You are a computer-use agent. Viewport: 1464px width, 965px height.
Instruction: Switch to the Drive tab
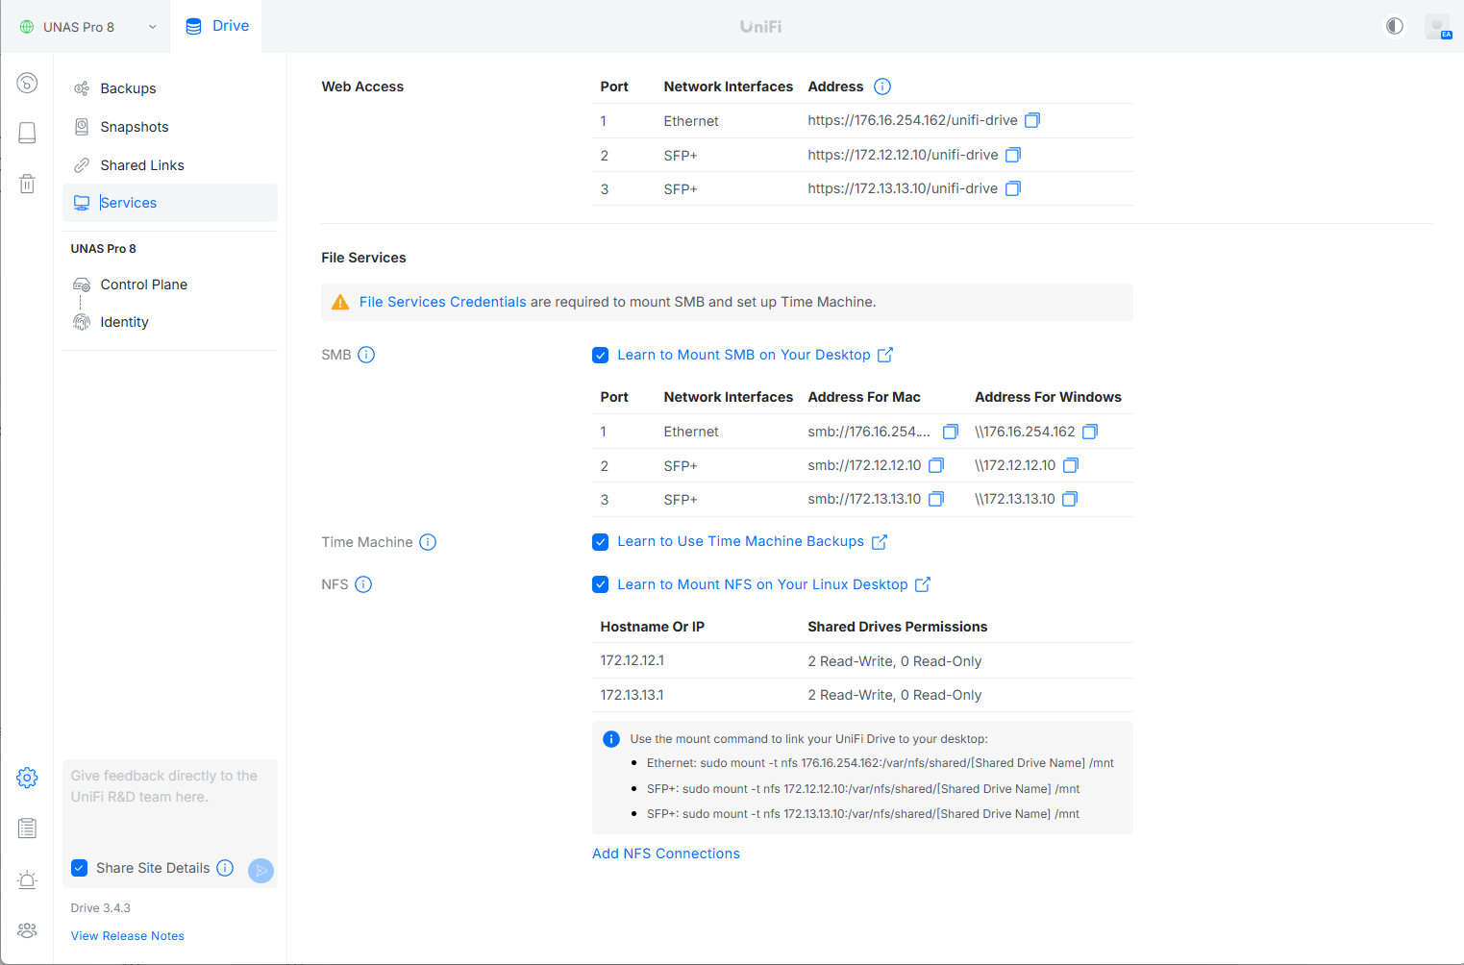[217, 26]
